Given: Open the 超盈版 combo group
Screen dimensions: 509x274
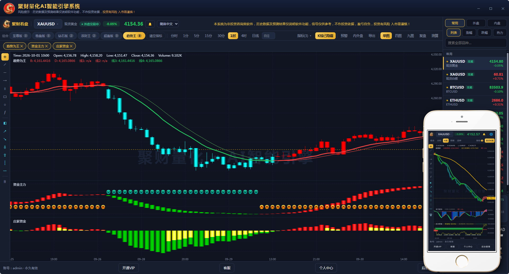Looking at the screenshot, I should 111,36.
